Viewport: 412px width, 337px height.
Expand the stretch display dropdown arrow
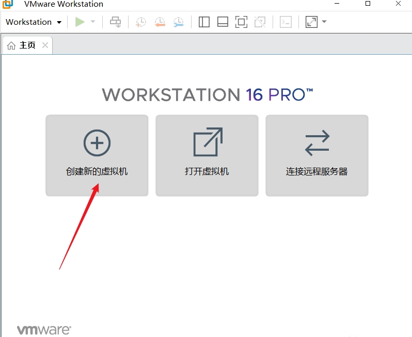point(324,22)
